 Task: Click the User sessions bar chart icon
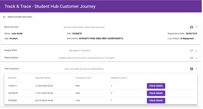(191, 69)
